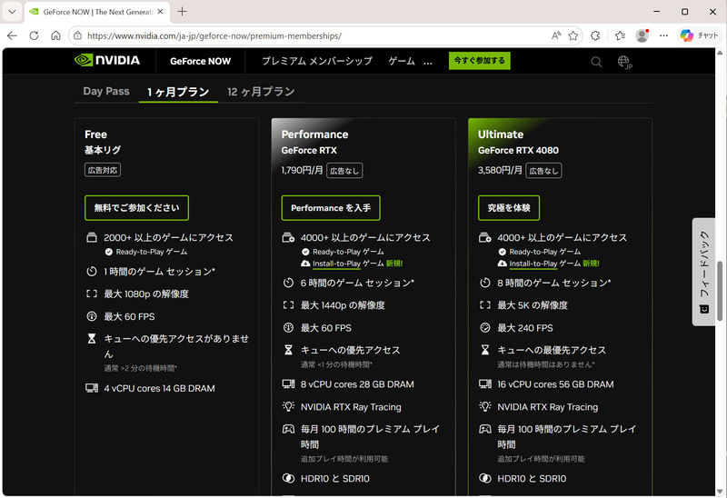Click the 広告なし badge in Performance card
This screenshot has width=727, height=498.
pyautogui.click(x=344, y=171)
